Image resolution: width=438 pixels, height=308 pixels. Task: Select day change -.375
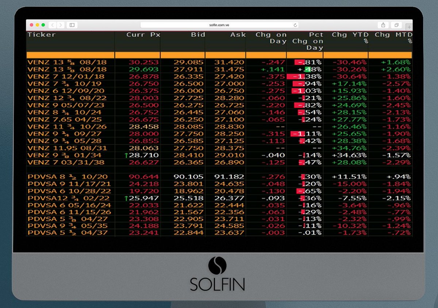[x=273, y=76]
